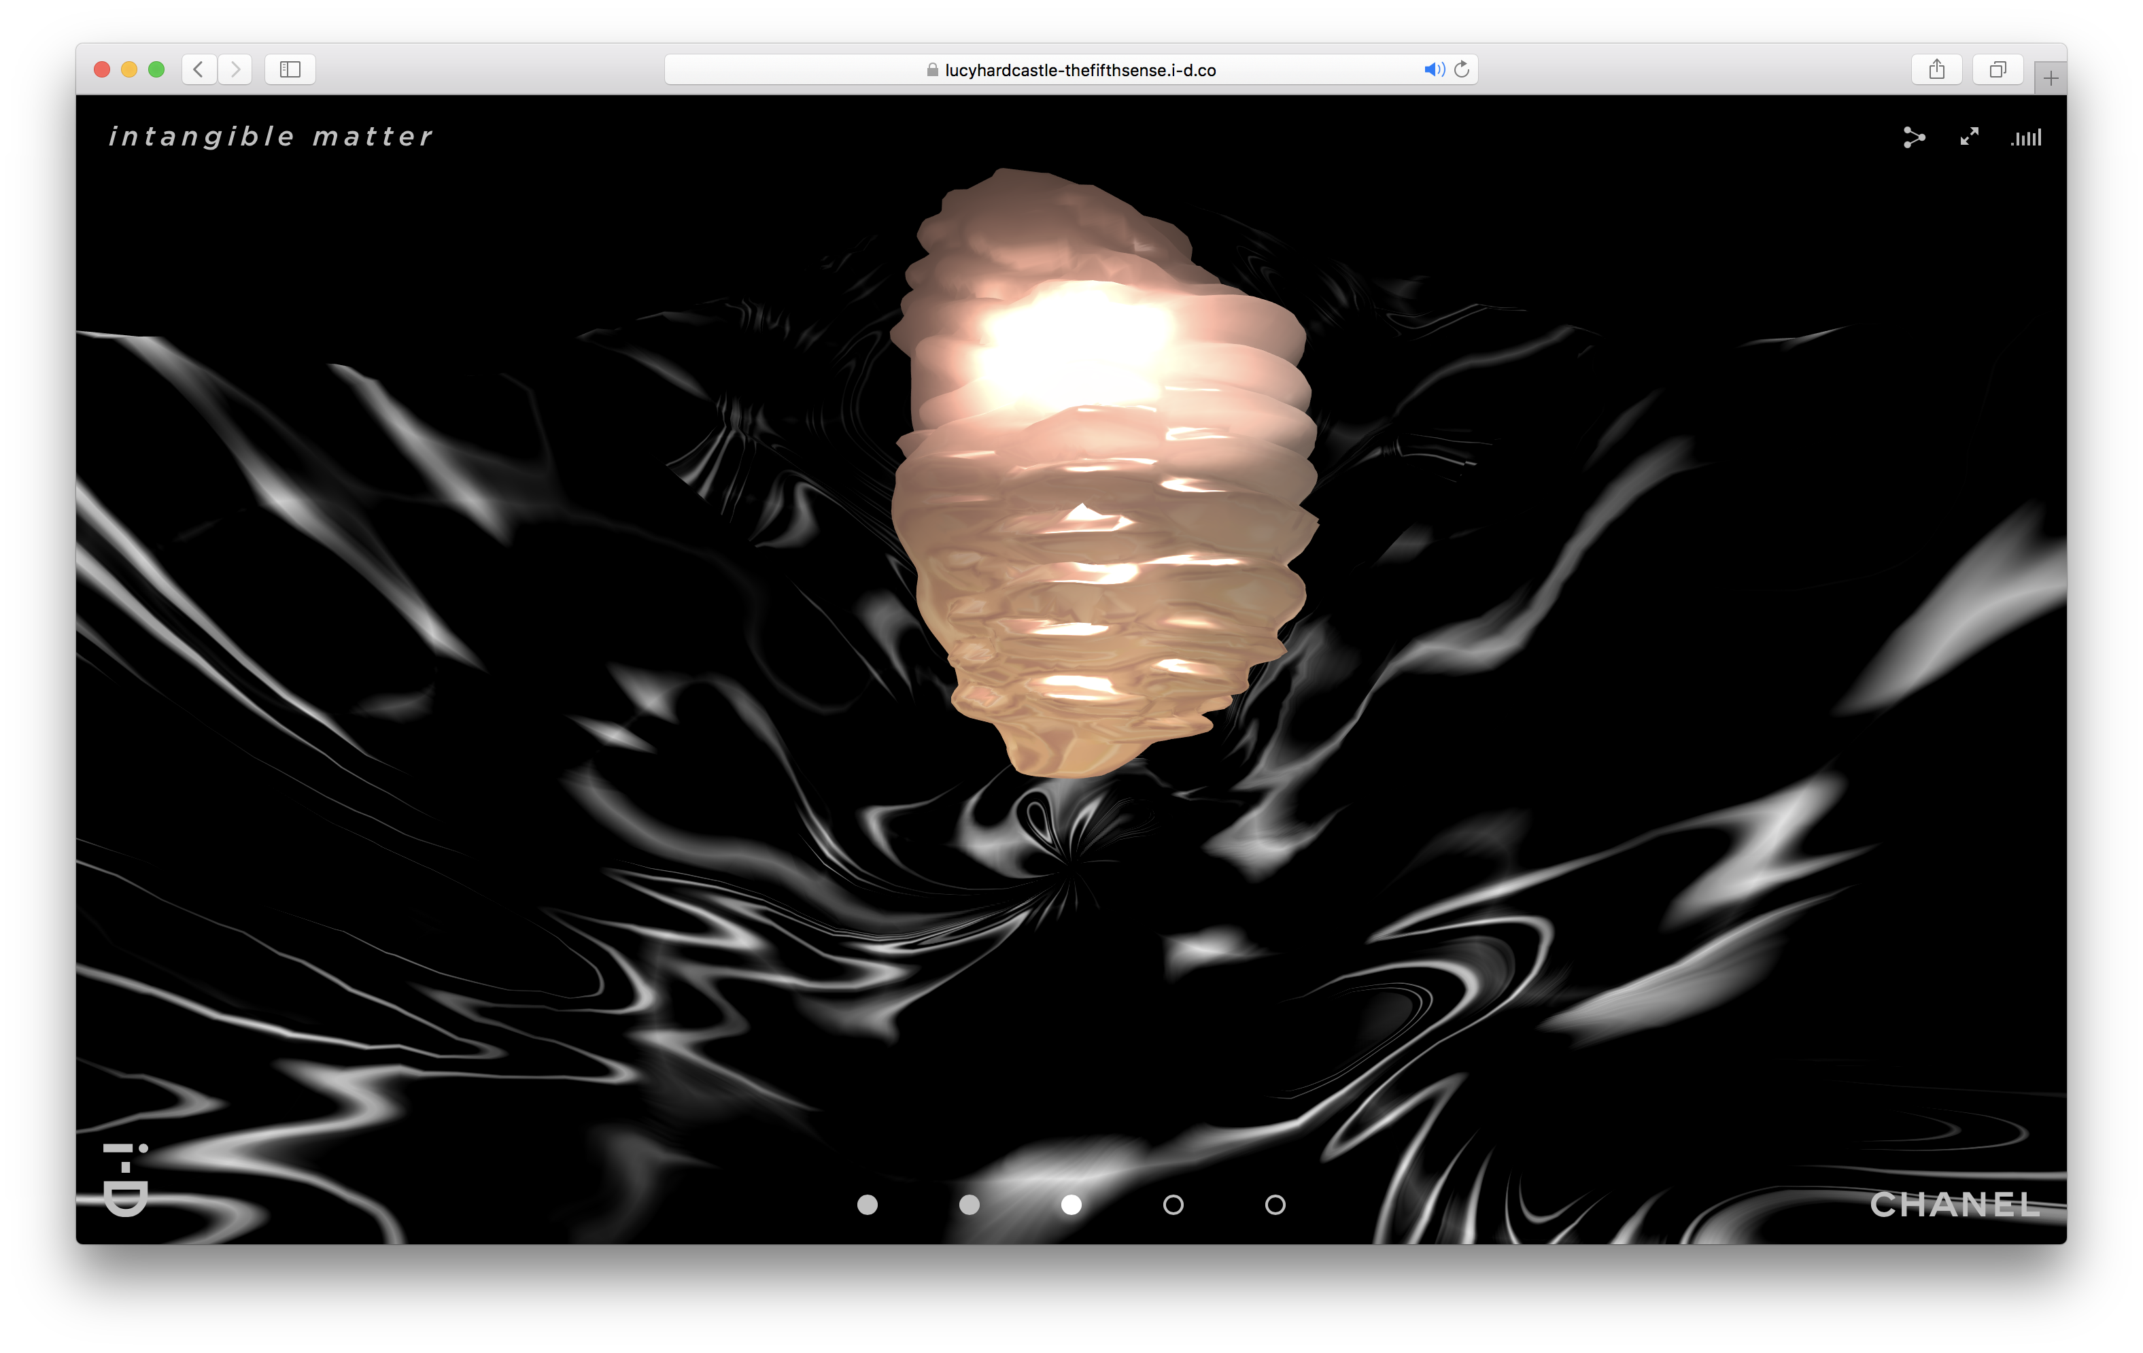Reload the page with the refresh icon

pyautogui.click(x=1461, y=69)
